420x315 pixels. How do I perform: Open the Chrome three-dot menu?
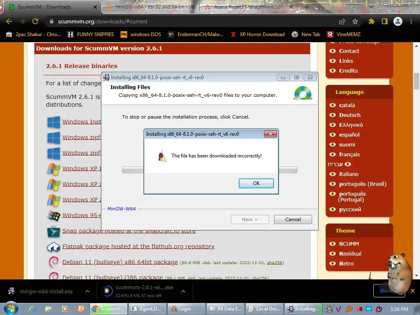point(411,21)
